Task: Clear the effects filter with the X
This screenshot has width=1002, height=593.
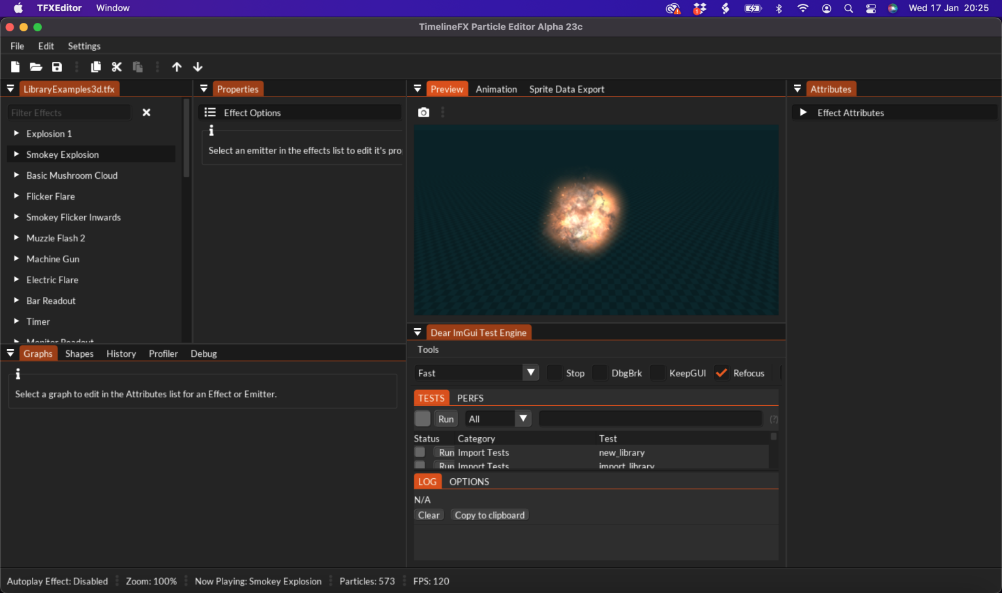Action: pos(146,112)
